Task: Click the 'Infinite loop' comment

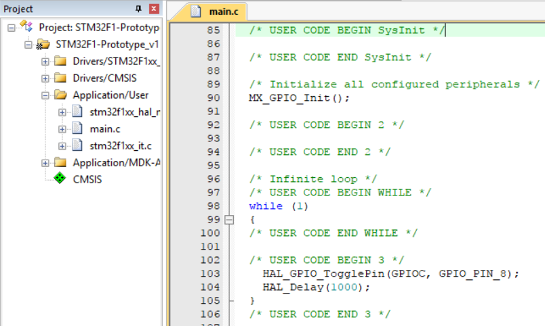Action: tap(313, 179)
